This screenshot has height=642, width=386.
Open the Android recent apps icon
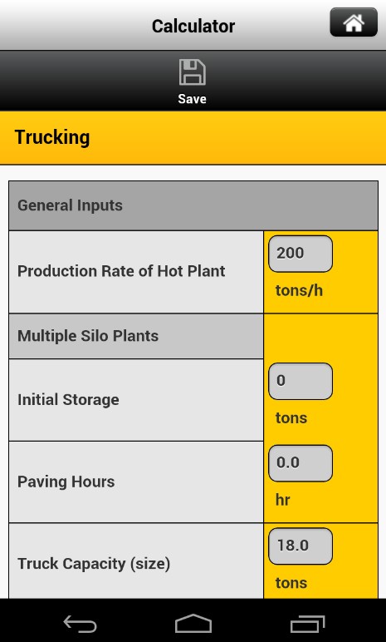pos(307,624)
